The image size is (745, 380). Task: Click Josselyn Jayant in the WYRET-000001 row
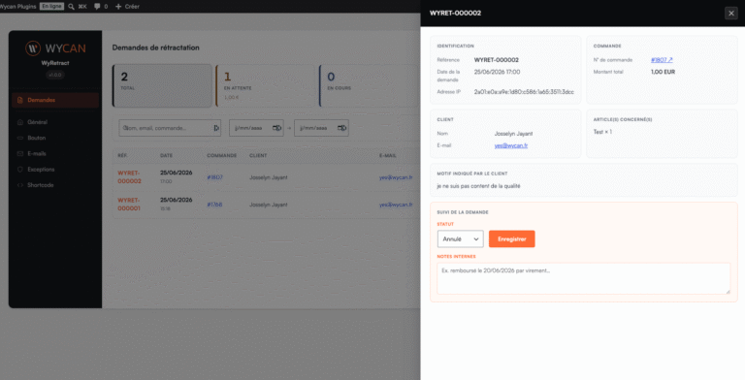pyautogui.click(x=269, y=205)
